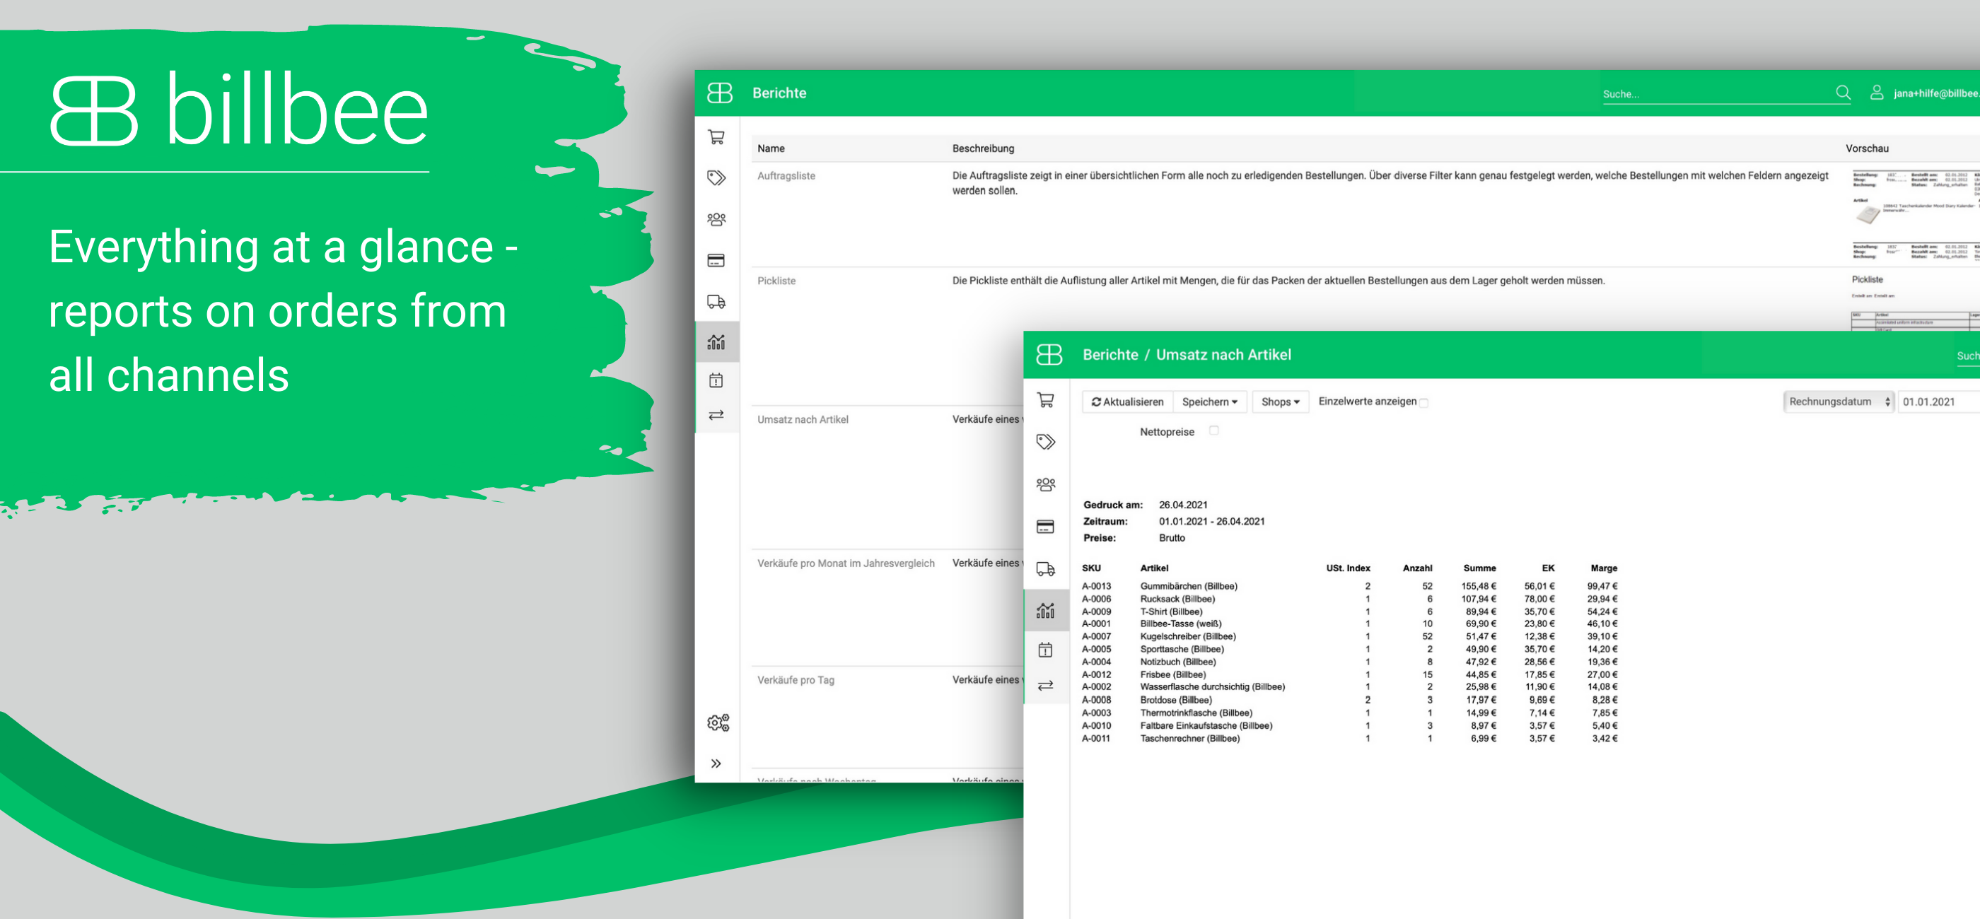Select the Pickliste report row
Viewport: 1980px width, 919px height.
click(776, 281)
